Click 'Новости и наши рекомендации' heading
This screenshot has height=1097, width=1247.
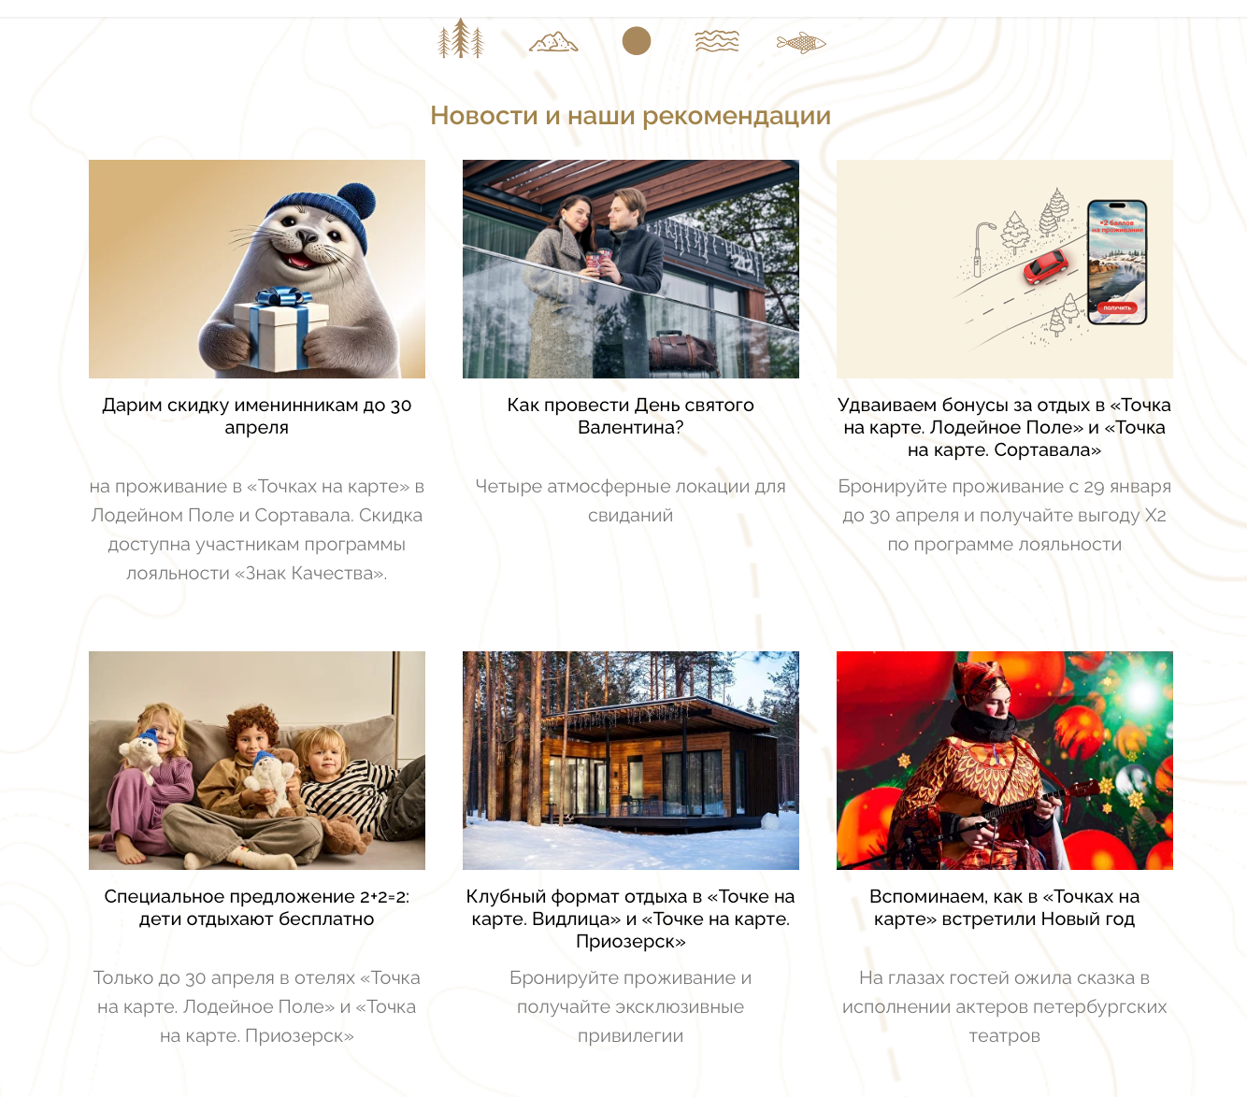pyautogui.click(x=631, y=115)
